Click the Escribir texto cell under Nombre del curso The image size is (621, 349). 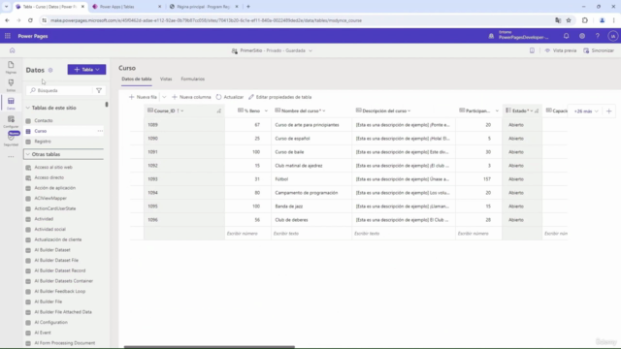[311, 234]
